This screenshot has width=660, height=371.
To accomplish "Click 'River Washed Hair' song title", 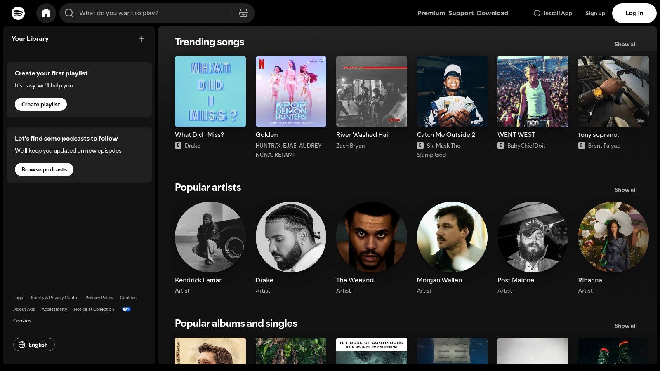I will click(363, 135).
